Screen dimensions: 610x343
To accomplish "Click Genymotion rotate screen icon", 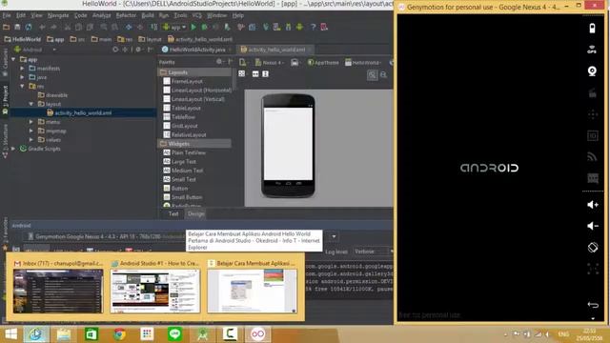I will [593, 248].
